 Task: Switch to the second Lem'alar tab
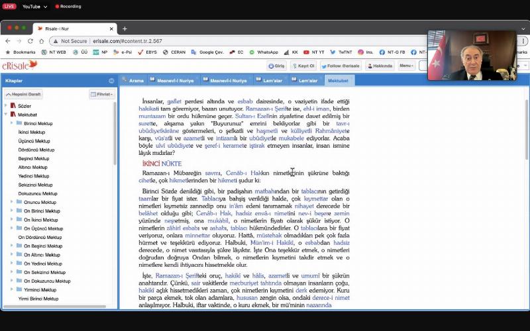[x=305, y=80]
